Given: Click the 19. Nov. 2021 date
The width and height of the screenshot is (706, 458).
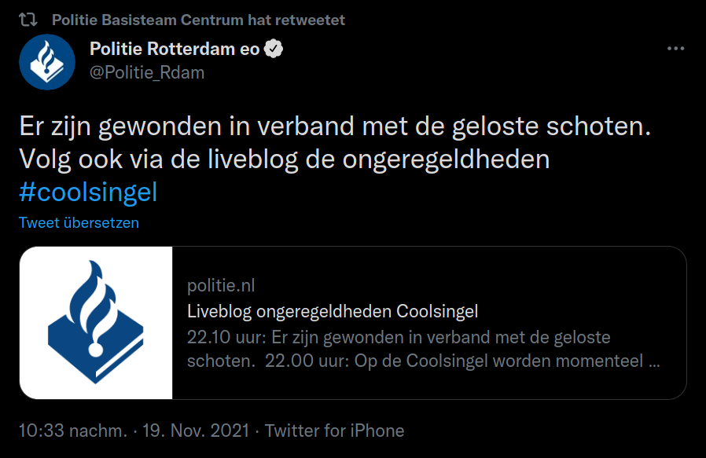Looking at the screenshot, I should click(196, 431).
